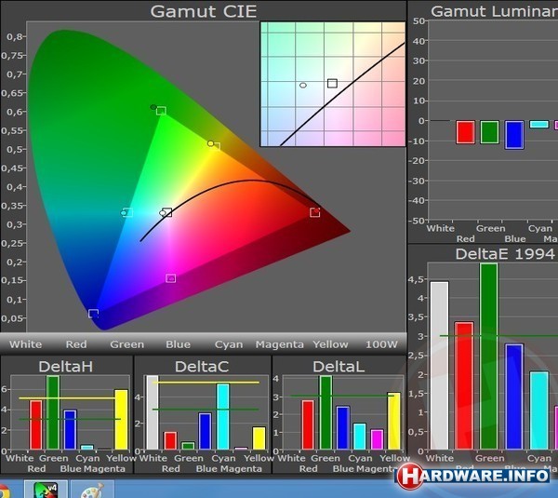Viewport: 558px width, 498px height.
Task: Select the cyan bar in DeltaC chart
Action: click(222, 417)
